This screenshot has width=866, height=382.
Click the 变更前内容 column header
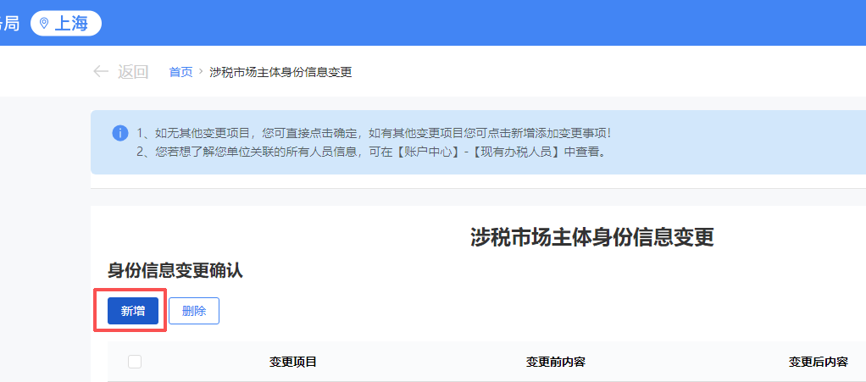[556, 362]
